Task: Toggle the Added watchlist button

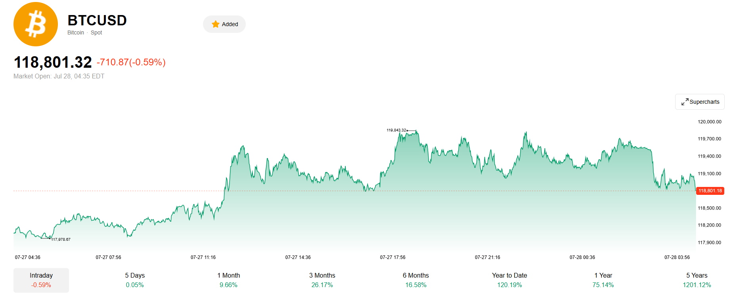Action: (224, 24)
